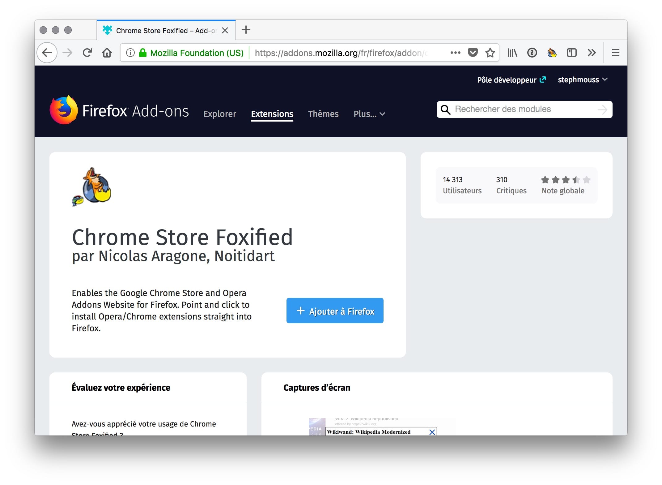Reload the current page
This screenshot has height=485, width=662.
[87, 53]
